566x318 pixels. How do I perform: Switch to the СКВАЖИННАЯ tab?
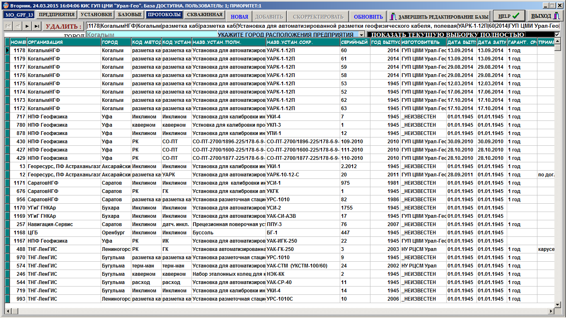(x=205, y=14)
